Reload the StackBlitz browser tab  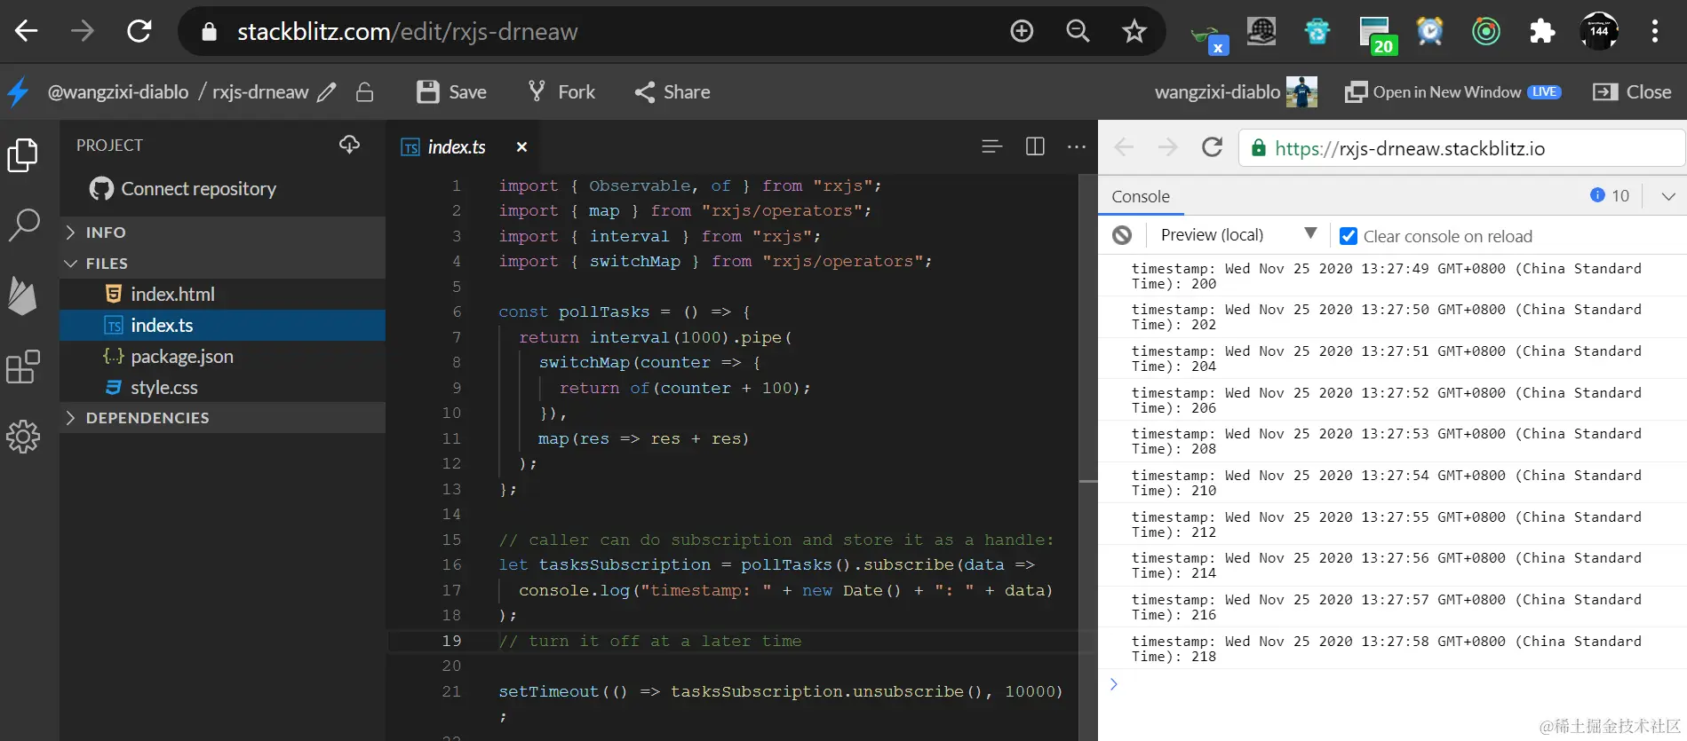(x=139, y=32)
